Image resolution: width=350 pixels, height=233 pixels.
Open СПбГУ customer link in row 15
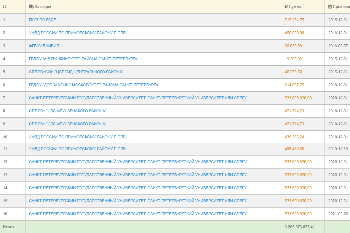tap(138, 201)
